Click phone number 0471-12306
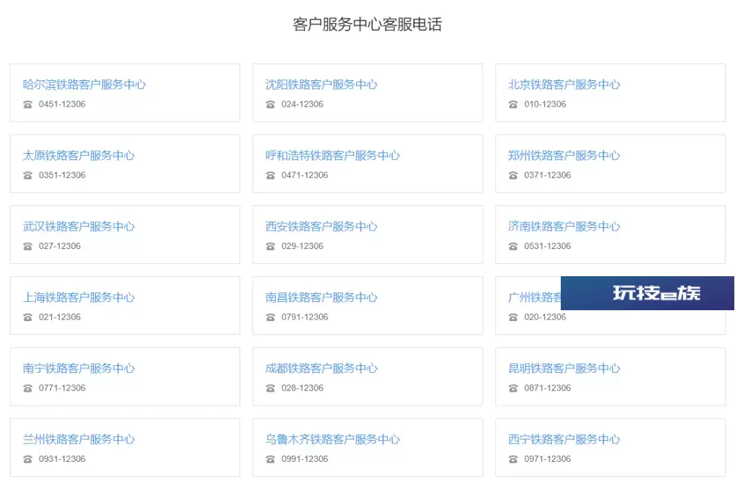Image resolution: width=735 pixels, height=483 pixels. [x=305, y=175]
